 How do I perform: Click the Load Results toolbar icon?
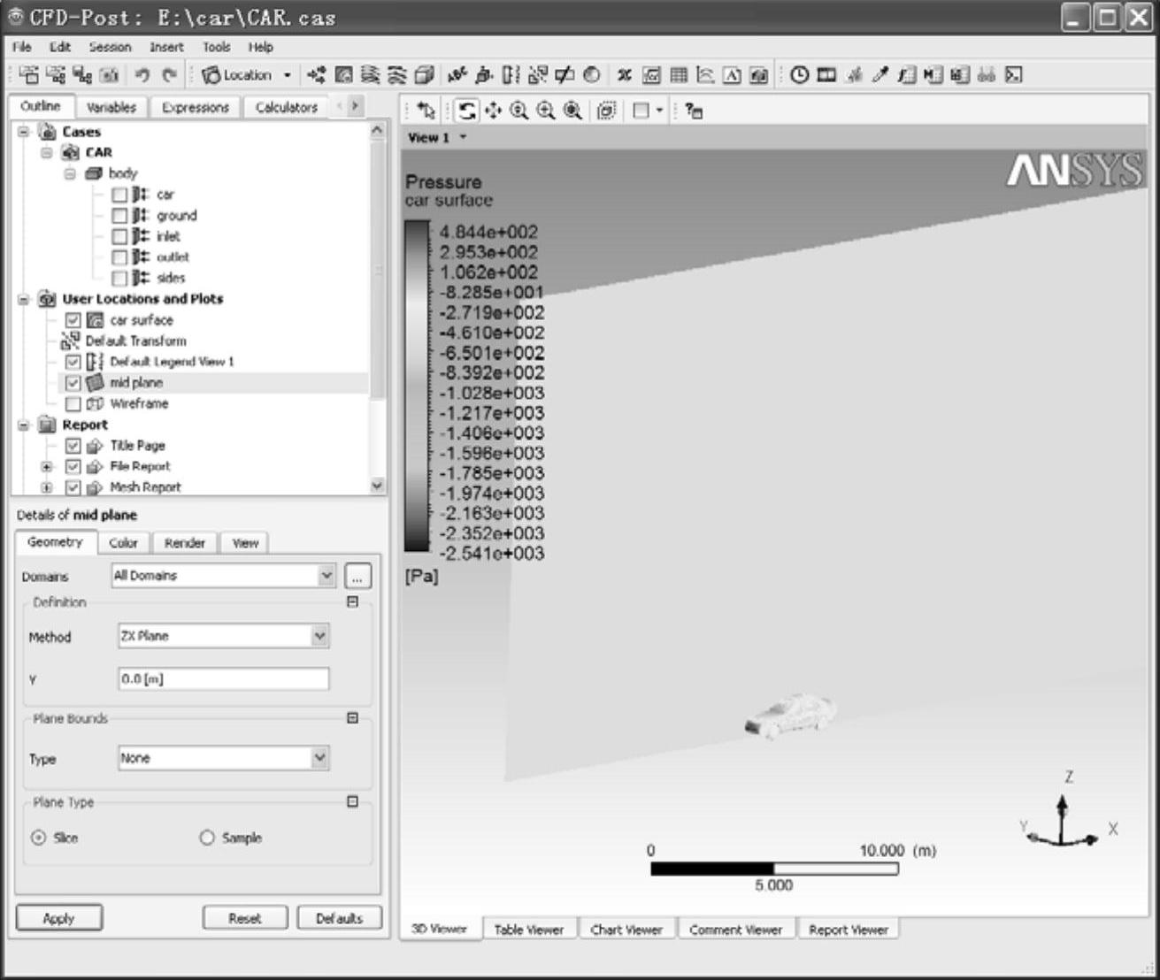29,75
